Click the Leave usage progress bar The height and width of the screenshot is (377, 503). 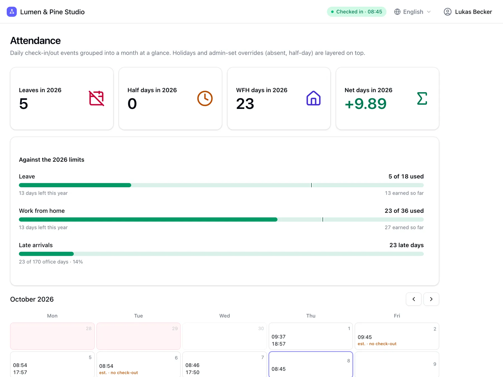(221, 185)
